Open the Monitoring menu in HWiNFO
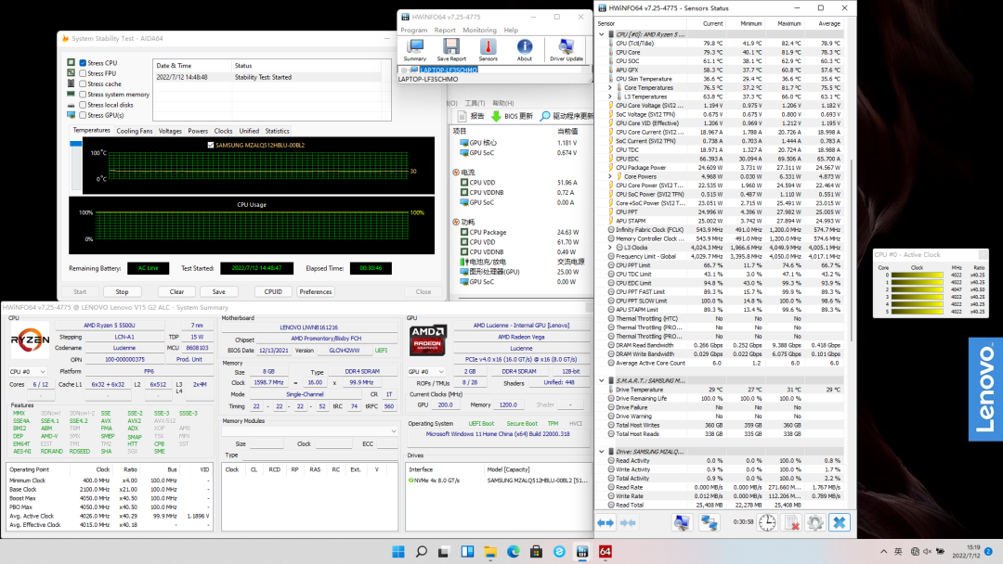Viewport: 1003px width, 564px height. pyautogui.click(x=480, y=31)
